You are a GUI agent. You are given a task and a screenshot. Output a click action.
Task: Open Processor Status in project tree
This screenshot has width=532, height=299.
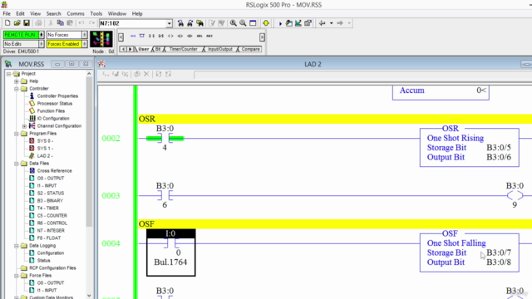(55, 103)
